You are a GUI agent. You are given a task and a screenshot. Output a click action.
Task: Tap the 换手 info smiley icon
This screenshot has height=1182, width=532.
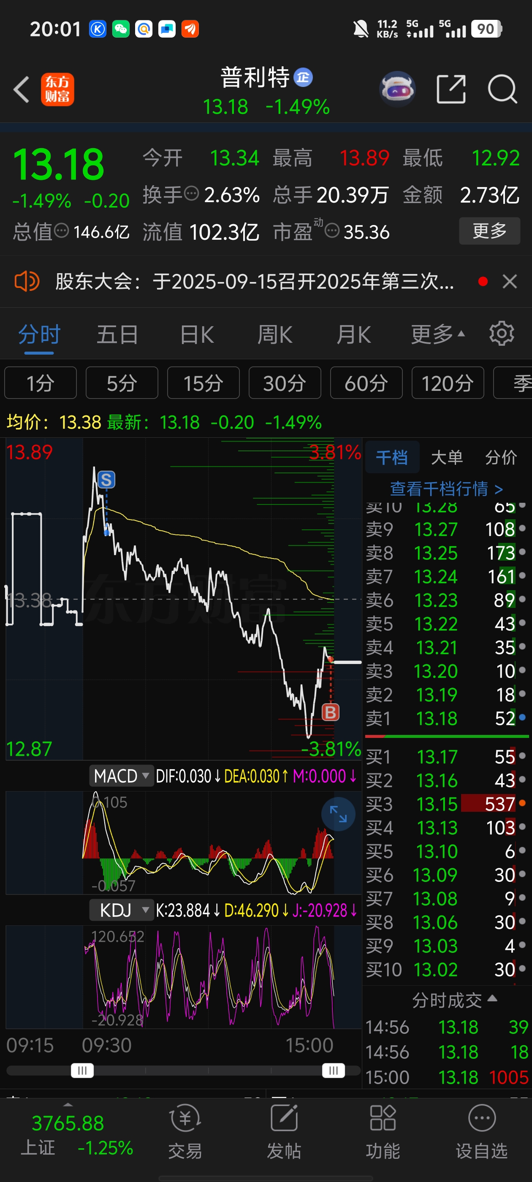click(x=191, y=194)
